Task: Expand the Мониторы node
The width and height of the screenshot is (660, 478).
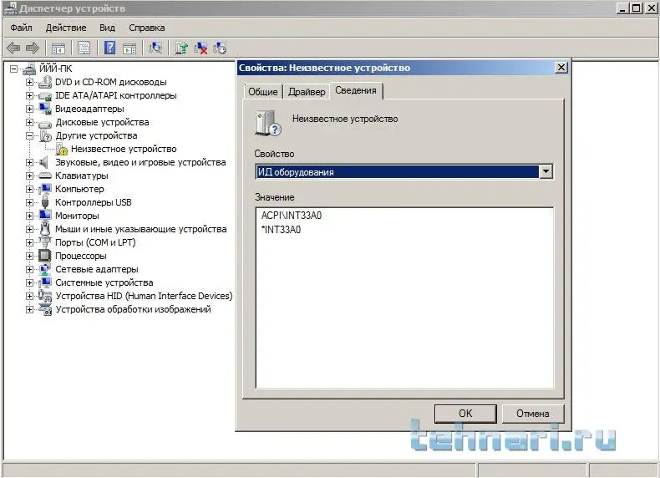Action: click(29, 216)
